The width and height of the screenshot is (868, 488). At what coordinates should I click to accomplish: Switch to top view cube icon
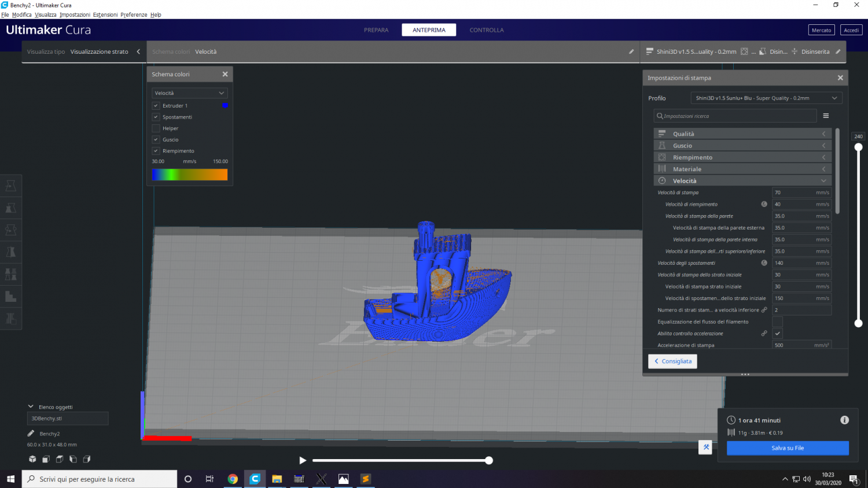(60, 459)
